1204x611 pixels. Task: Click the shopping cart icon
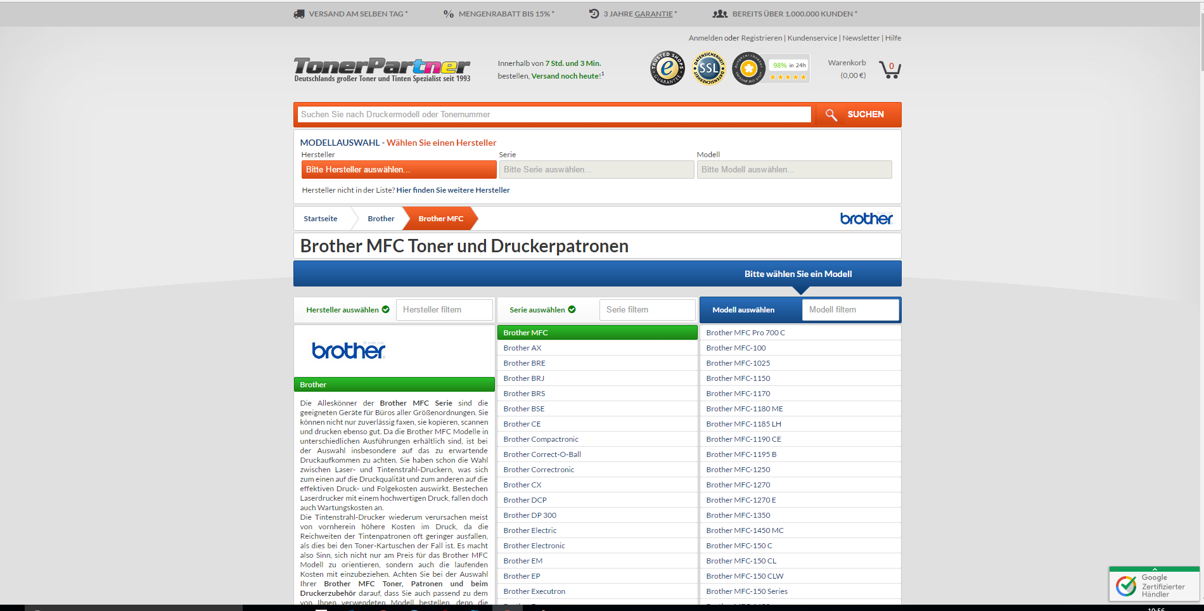pos(890,69)
